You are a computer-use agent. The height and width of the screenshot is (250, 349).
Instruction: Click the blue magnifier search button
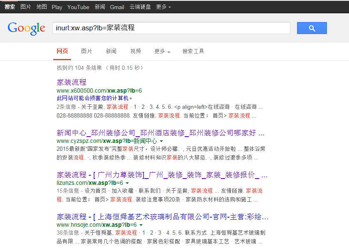coord(312,28)
